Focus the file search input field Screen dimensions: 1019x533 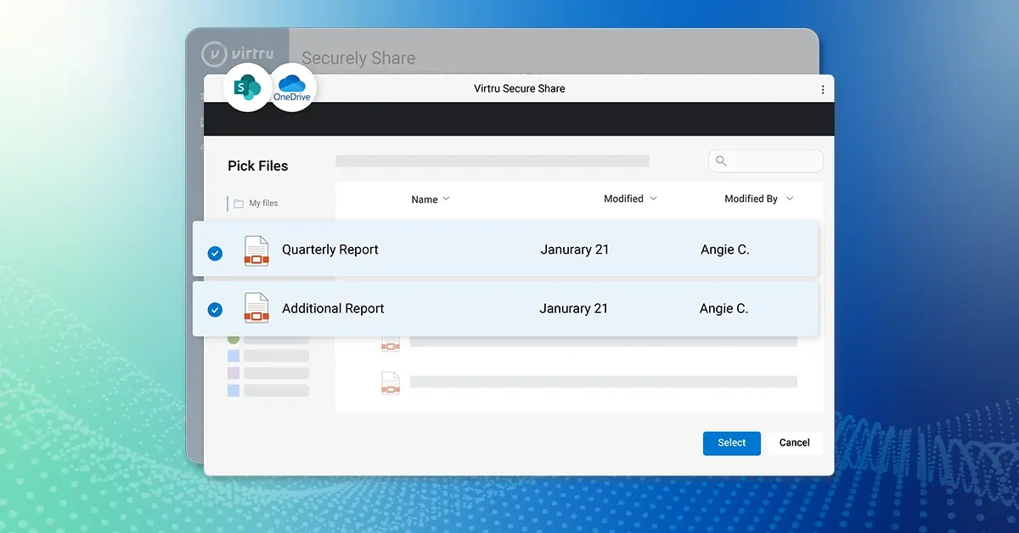[x=773, y=161]
